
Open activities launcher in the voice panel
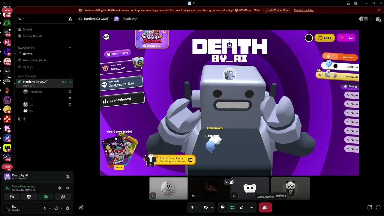(x=46, y=197)
